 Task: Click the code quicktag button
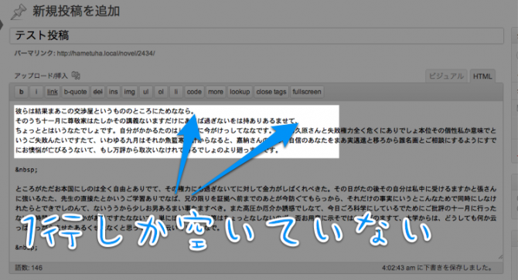(194, 92)
